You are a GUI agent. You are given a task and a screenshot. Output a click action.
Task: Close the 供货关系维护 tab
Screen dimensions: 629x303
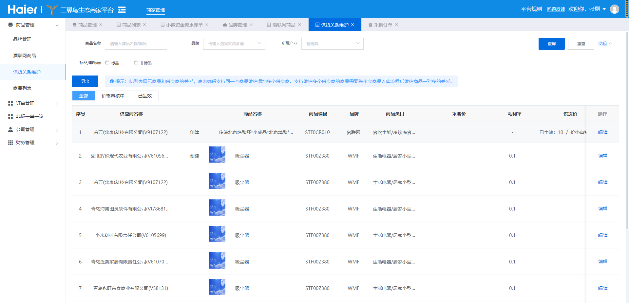coord(353,25)
